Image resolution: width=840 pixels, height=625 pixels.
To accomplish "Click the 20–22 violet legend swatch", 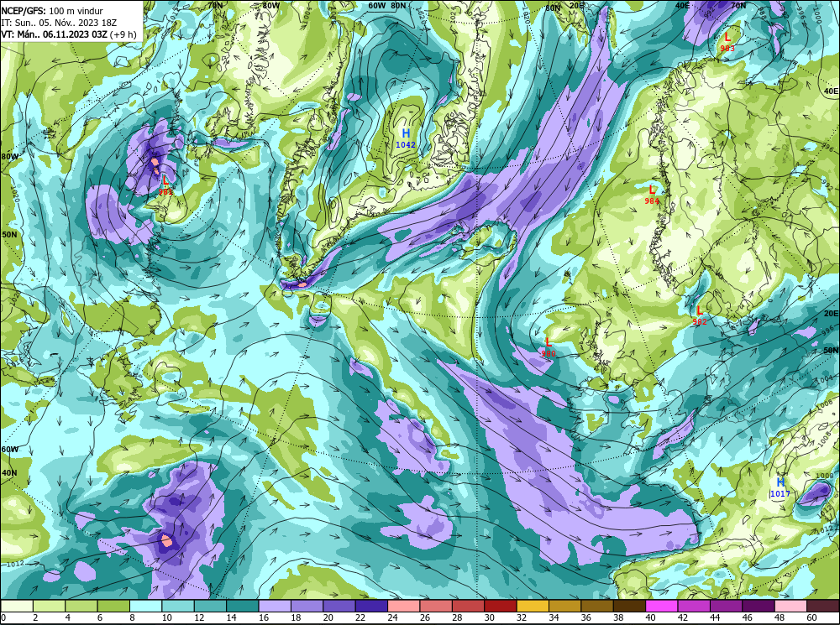I will coord(339,606).
